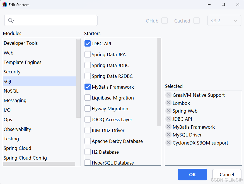Toggle the Cached checkbox
Screen dimensions: 244x184
197,21
